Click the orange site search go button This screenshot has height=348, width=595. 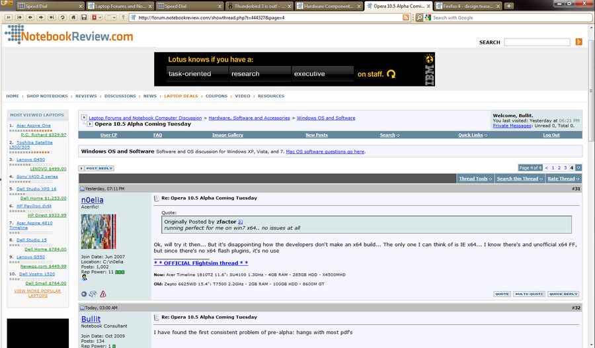coord(578,42)
